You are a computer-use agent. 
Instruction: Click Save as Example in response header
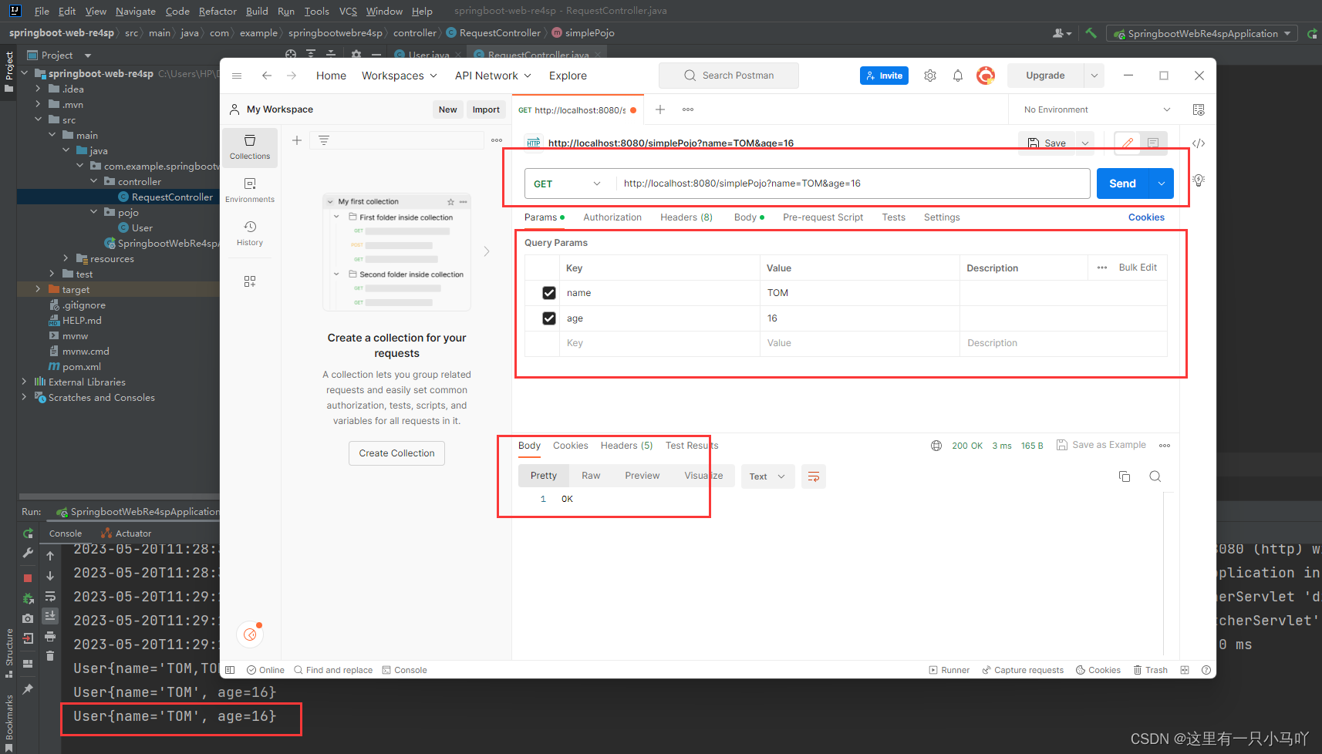(x=1101, y=445)
